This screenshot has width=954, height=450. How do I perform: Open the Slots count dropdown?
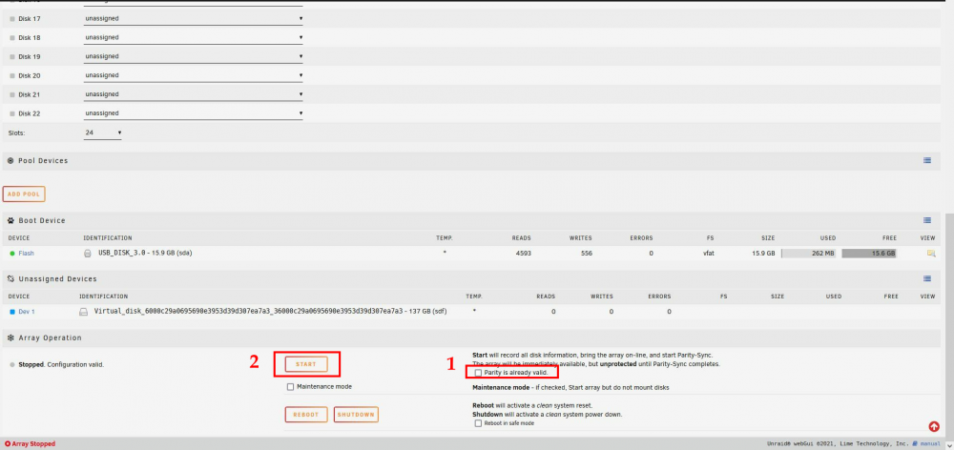(x=103, y=133)
